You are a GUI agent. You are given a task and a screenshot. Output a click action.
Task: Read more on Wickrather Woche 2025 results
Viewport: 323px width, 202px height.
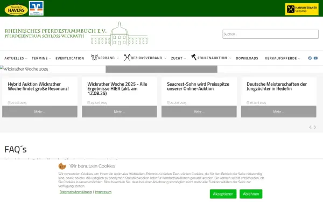coord(120,112)
